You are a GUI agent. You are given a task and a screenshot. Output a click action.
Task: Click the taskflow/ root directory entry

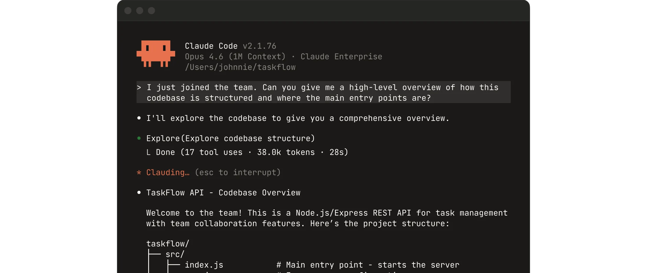[x=168, y=244]
